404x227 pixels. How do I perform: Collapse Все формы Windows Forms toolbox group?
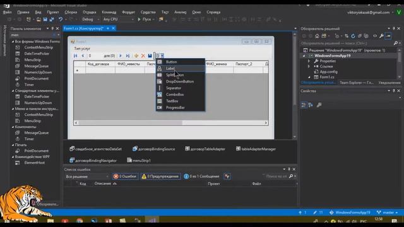click(x=13, y=42)
